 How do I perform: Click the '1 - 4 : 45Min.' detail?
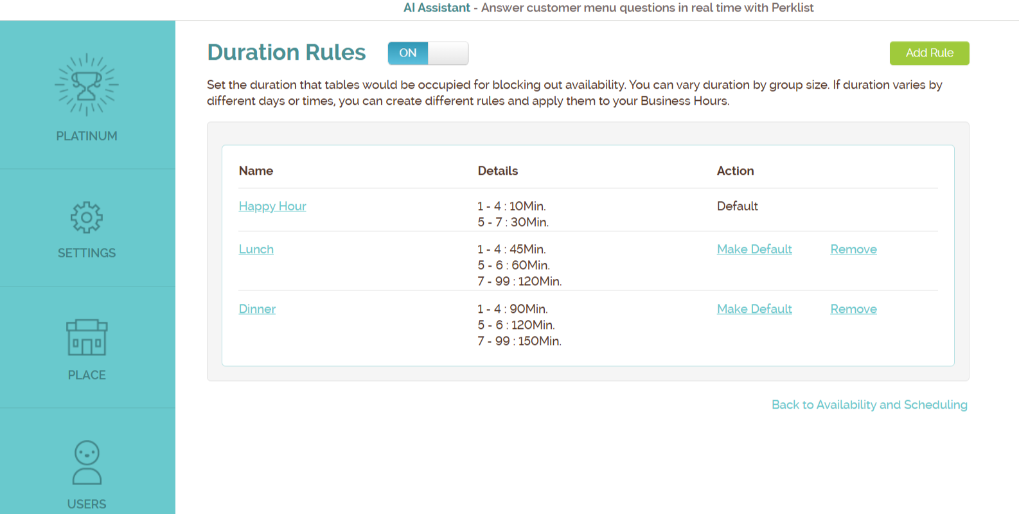[511, 249]
